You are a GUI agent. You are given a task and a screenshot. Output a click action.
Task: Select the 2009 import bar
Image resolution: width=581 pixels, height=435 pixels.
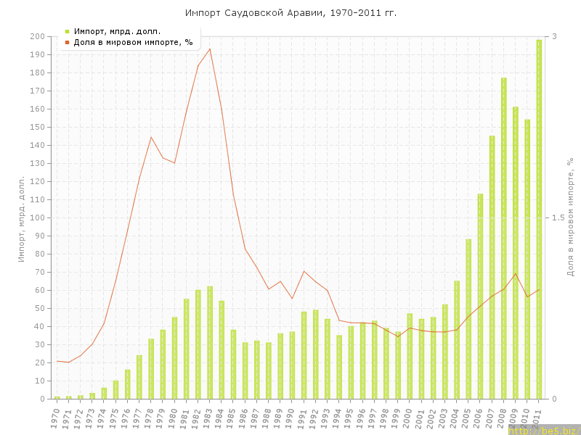click(516, 252)
